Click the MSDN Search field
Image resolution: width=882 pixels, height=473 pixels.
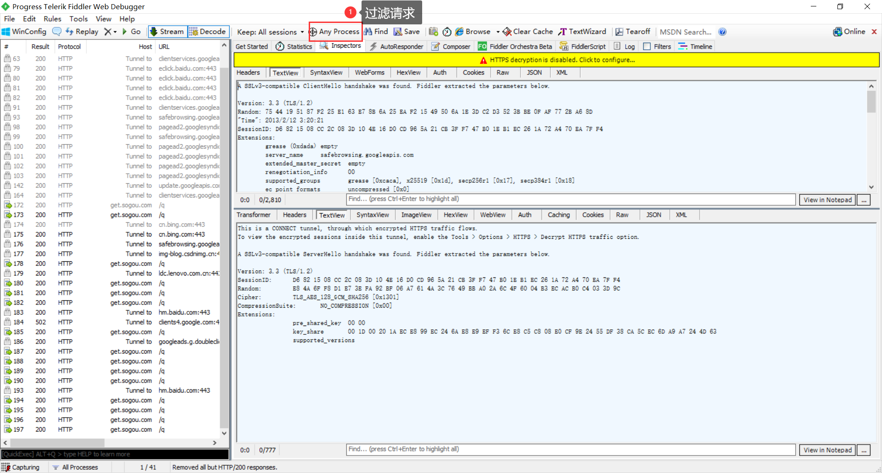[686, 32]
